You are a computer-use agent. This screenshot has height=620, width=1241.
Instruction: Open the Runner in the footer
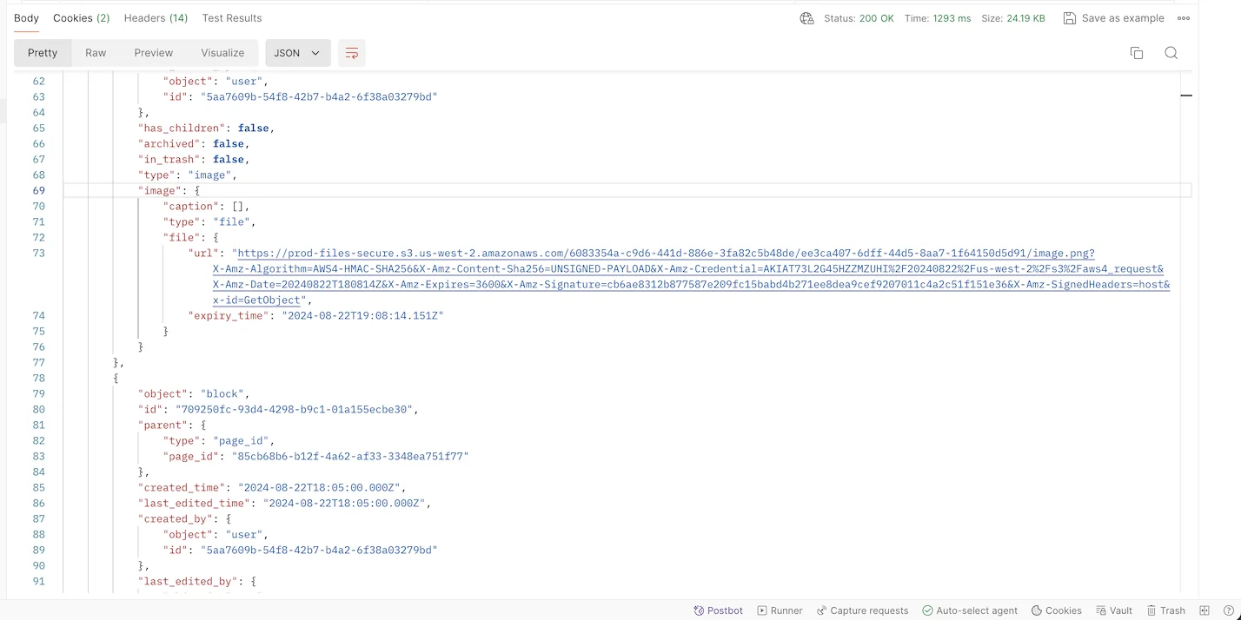click(x=780, y=610)
